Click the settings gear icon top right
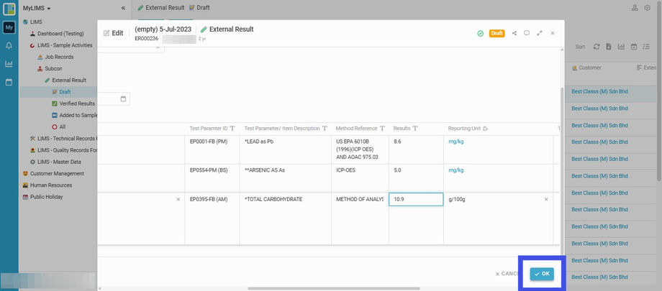This screenshot has height=291, width=662. pyautogui.click(x=647, y=8)
